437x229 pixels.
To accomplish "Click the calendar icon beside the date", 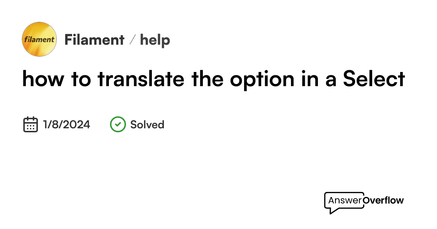I will (31, 124).
